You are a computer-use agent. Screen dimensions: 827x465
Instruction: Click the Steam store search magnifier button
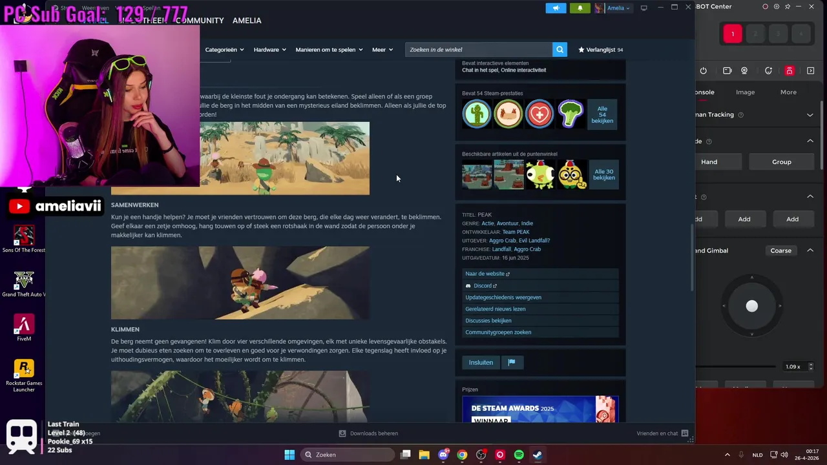pos(560,50)
